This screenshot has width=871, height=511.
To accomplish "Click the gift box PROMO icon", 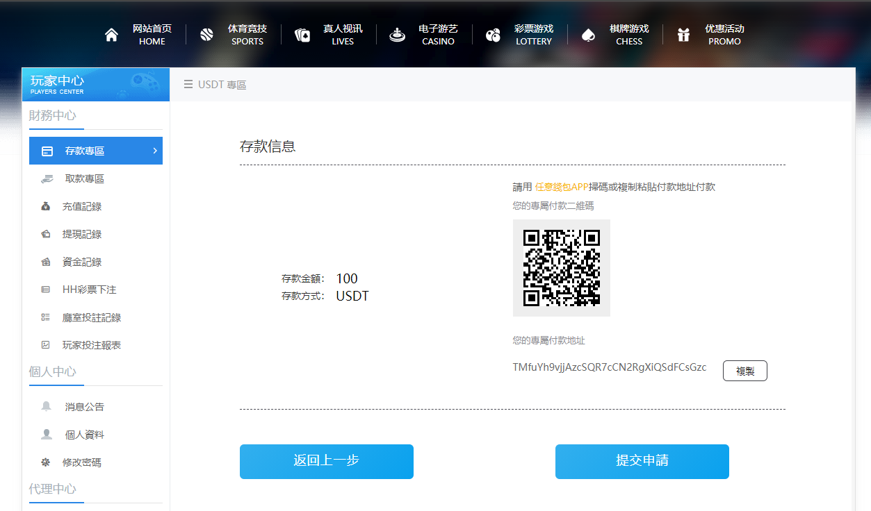I will (683, 35).
